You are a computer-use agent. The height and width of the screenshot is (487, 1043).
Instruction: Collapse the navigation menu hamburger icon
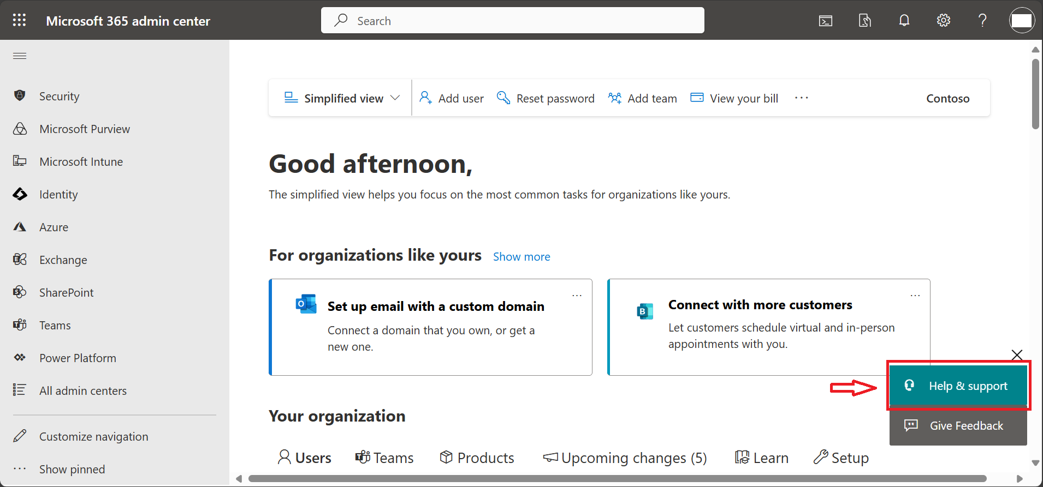20,56
